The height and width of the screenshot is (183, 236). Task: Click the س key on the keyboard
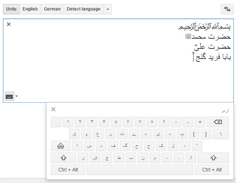tap(89, 146)
